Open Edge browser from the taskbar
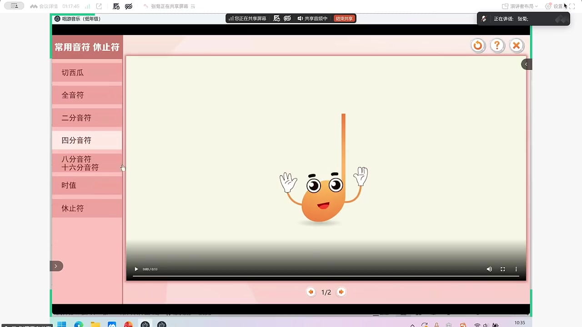Screen dimensions: 582x327 79,325
